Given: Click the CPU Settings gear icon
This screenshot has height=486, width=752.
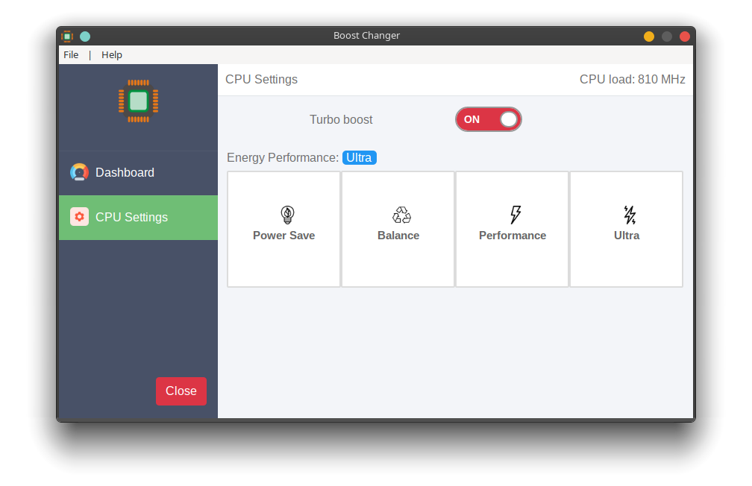Looking at the screenshot, I should (x=79, y=217).
